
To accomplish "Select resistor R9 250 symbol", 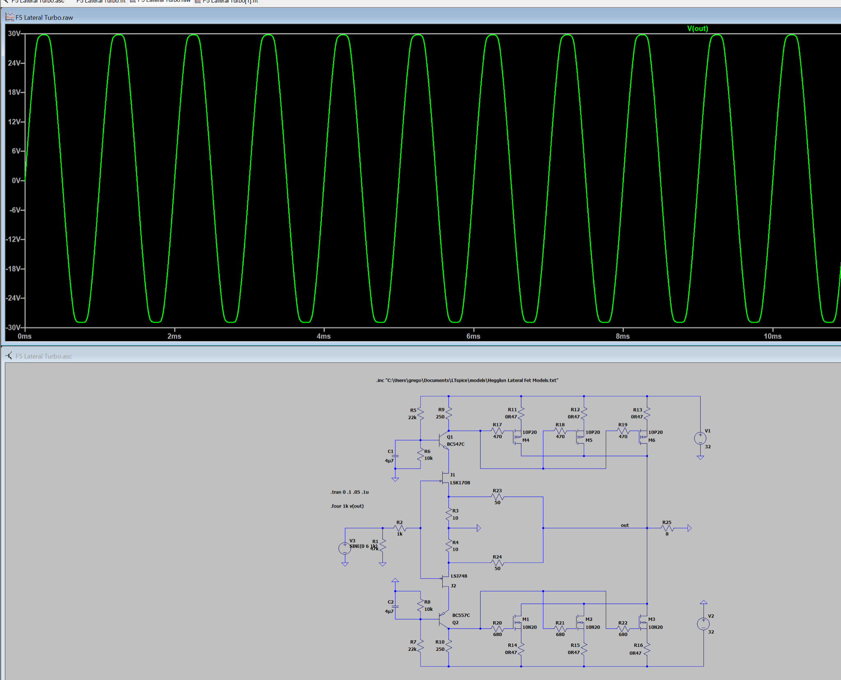I will (x=448, y=413).
